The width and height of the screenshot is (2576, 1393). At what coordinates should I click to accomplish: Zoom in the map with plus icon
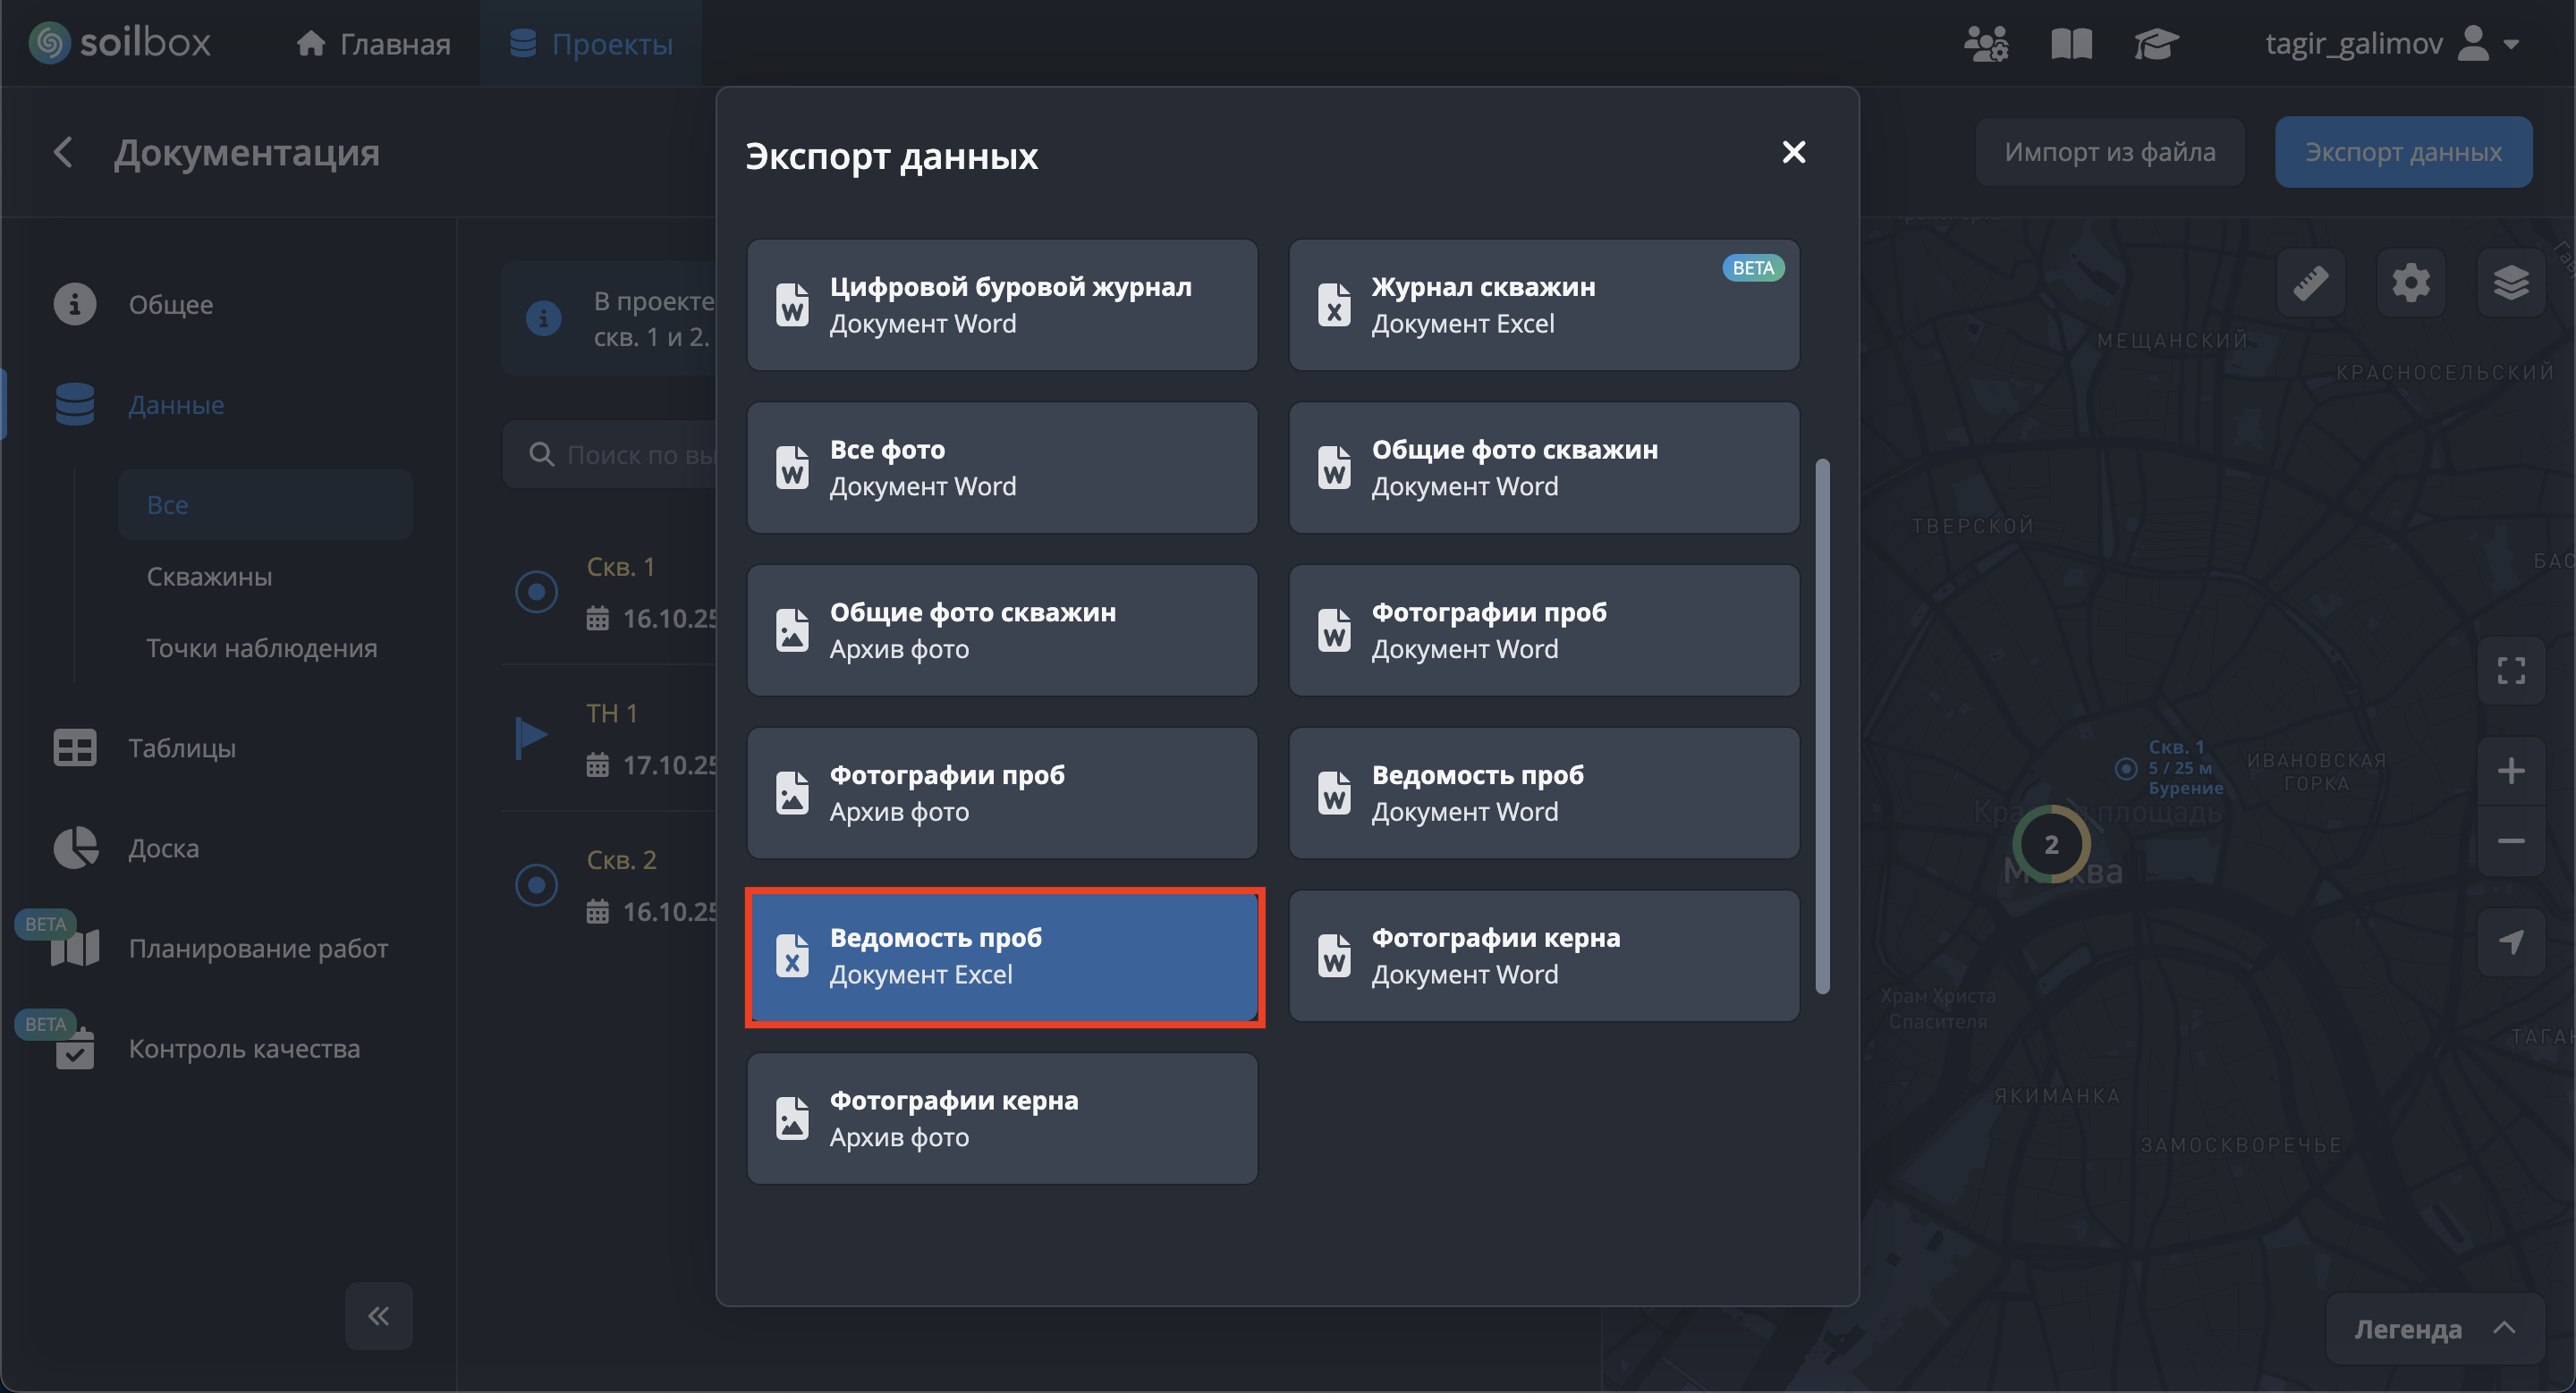coord(2510,771)
